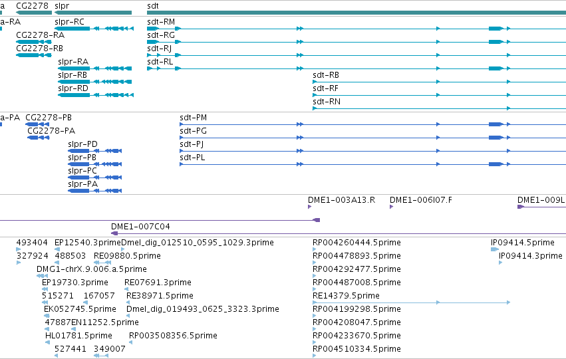Image resolution: width=566 pixels, height=359 pixels.
Task: Select the DME1-007C04 clone line
Action: click(x=339, y=234)
